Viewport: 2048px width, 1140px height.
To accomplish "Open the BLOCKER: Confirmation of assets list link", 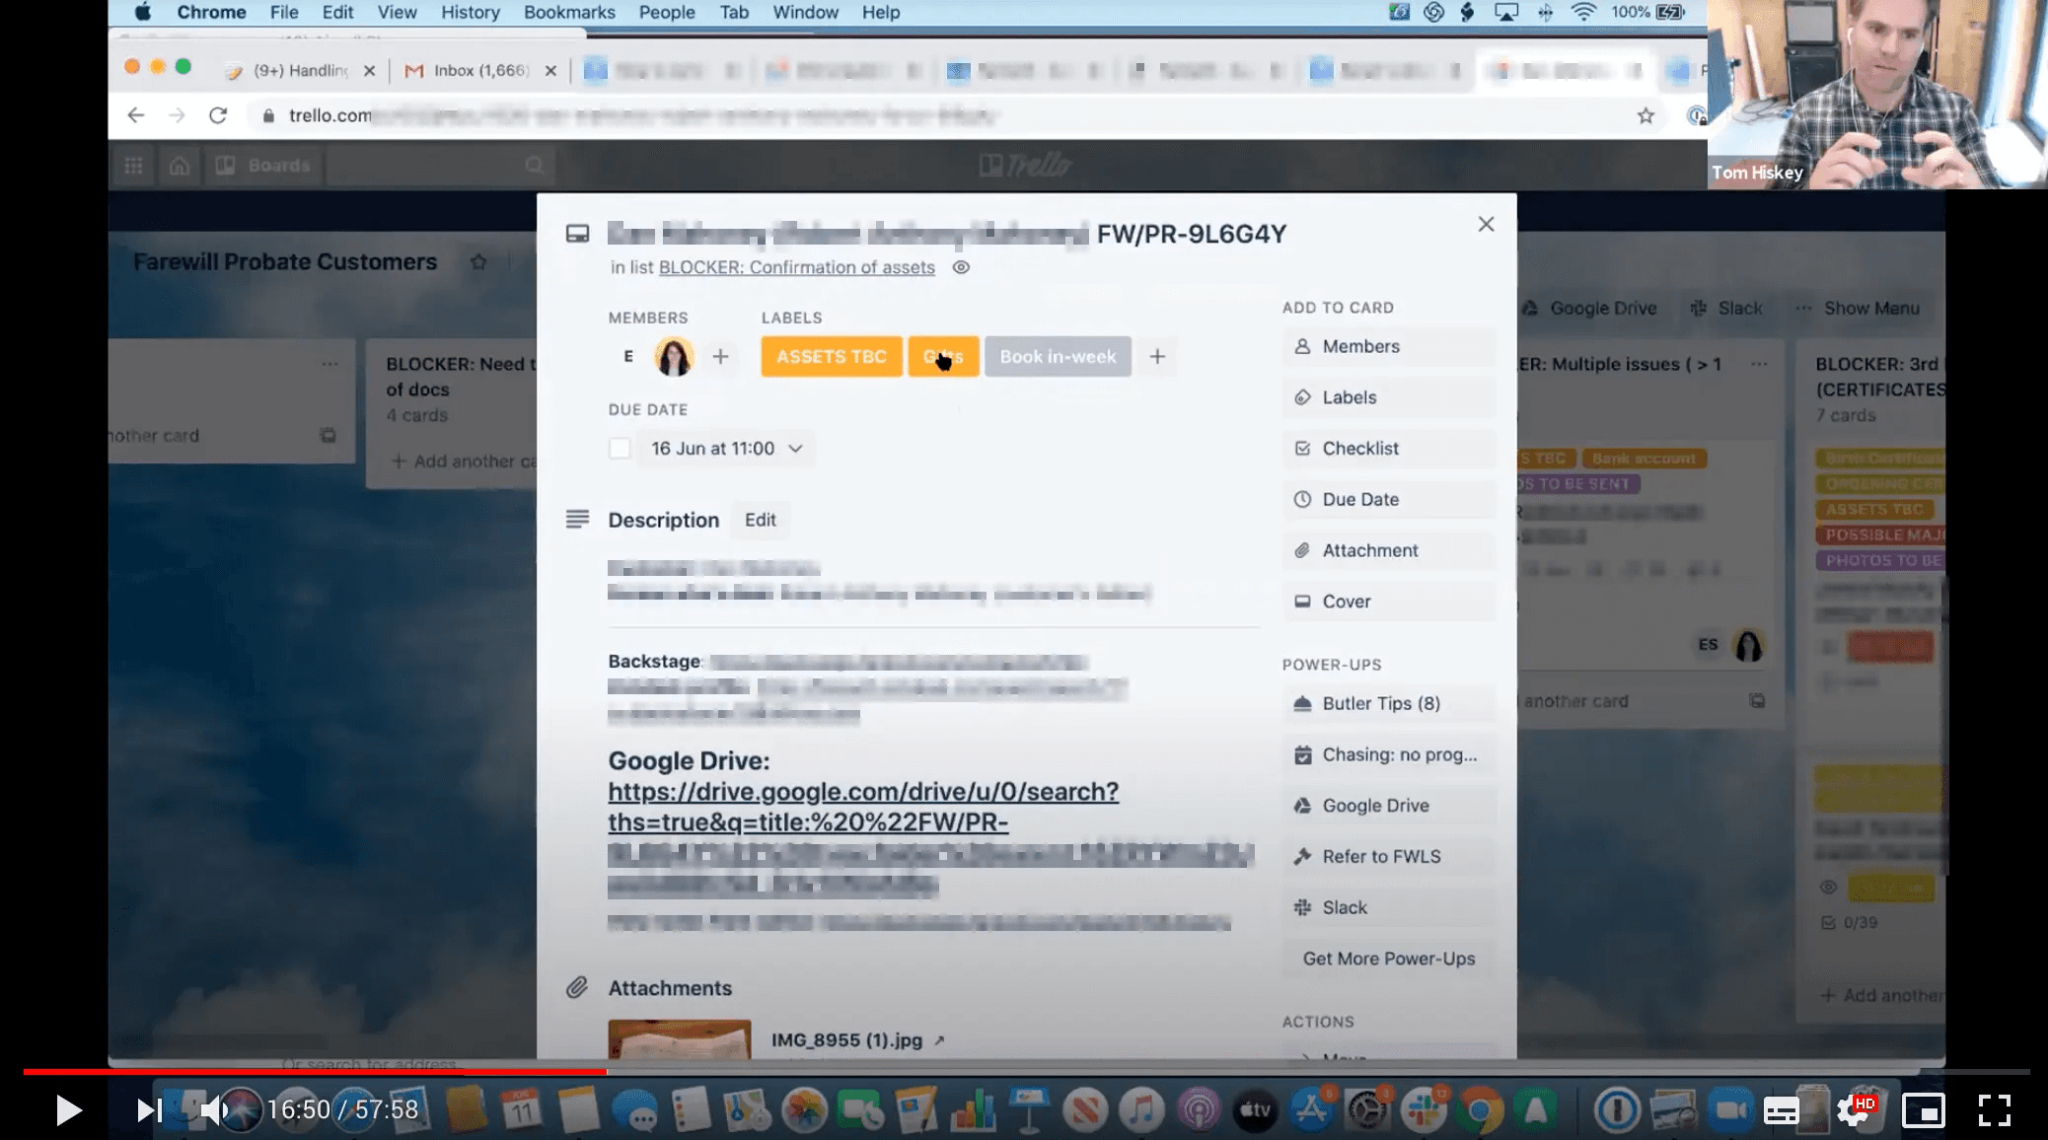I will click(796, 267).
